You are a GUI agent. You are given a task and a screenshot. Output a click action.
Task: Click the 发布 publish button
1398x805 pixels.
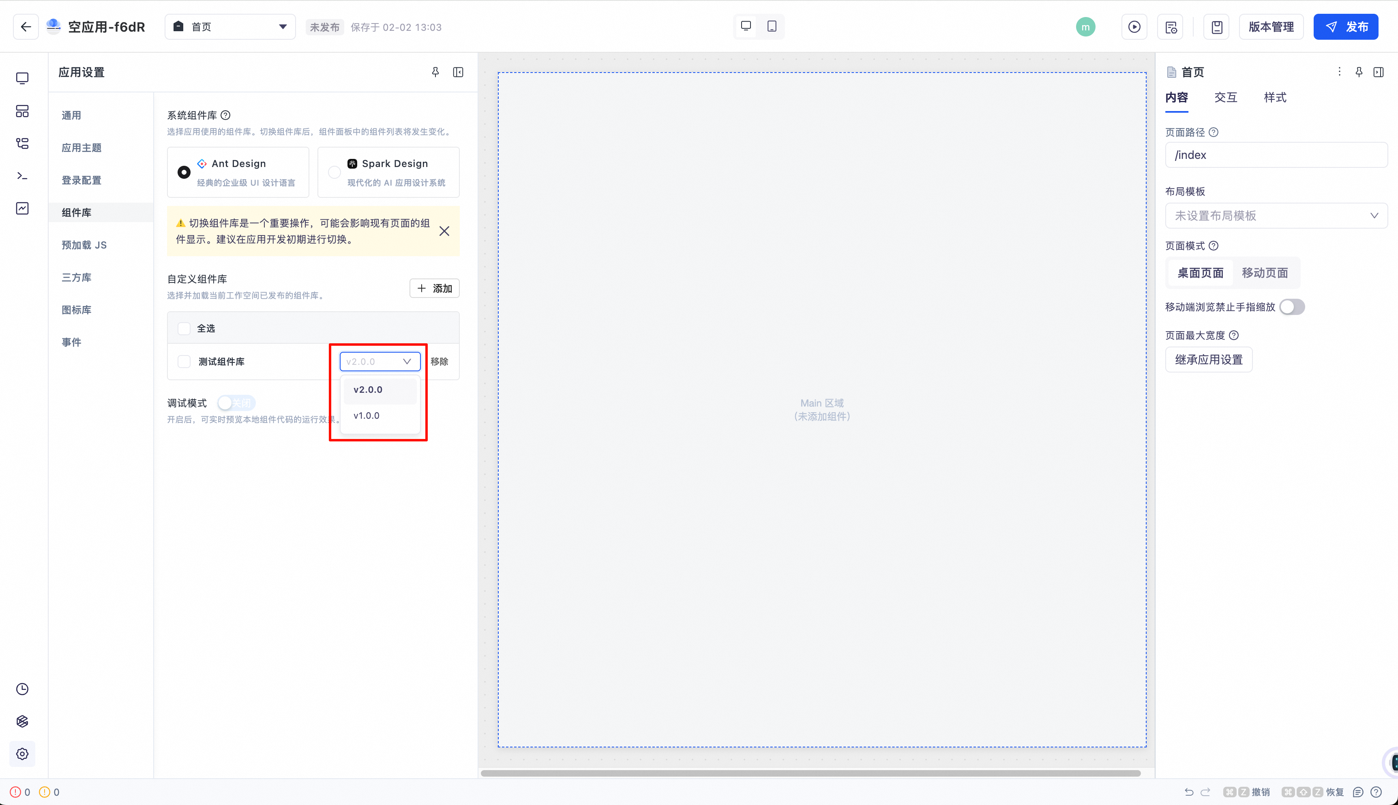1345,26
